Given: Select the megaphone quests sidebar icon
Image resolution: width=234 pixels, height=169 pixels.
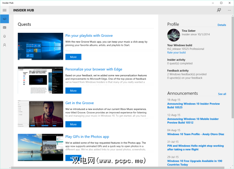Looking at the screenshot, I should click(4, 19).
